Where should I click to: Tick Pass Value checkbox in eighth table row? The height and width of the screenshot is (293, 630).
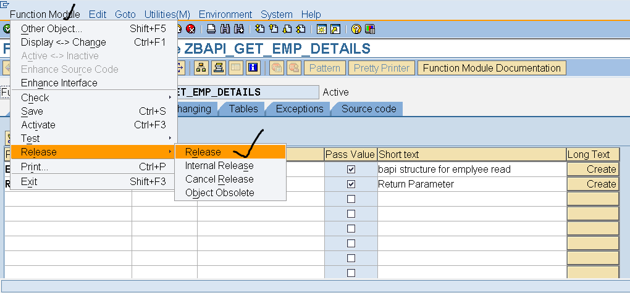(351, 273)
